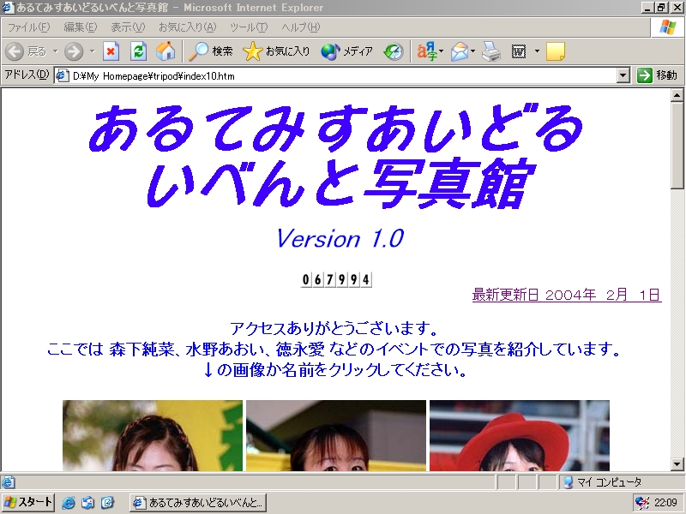Image resolution: width=686 pixels, height=514 pixels.
Task: Click third quick launch icon
Action: click(x=108, y=503)
